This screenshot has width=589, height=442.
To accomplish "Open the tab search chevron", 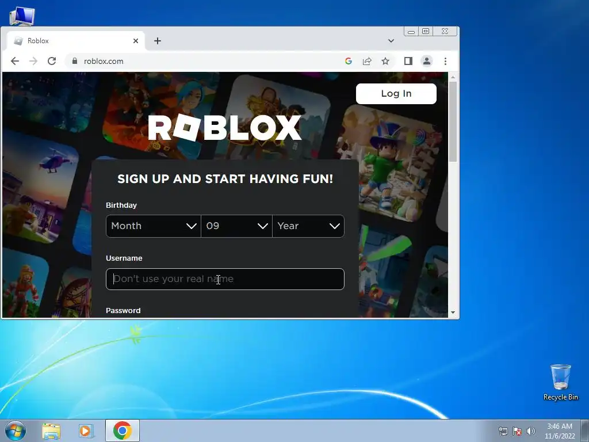I will [x=391, y=41].
